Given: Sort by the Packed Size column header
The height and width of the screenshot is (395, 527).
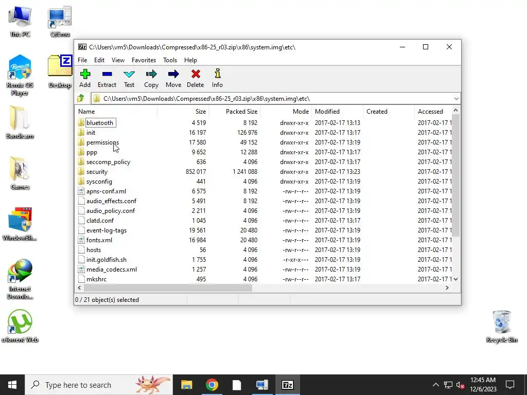Looking at the screenshot, I should click(235, 112).
